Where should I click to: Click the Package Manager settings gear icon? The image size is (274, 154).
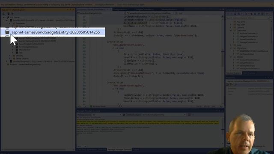[124, 115]
